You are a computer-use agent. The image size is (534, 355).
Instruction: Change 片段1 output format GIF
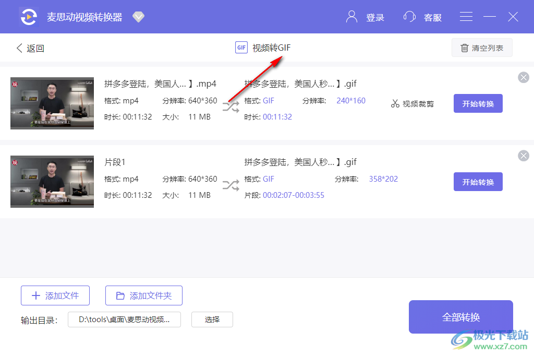pyautogui.click(x=269, y=179)
